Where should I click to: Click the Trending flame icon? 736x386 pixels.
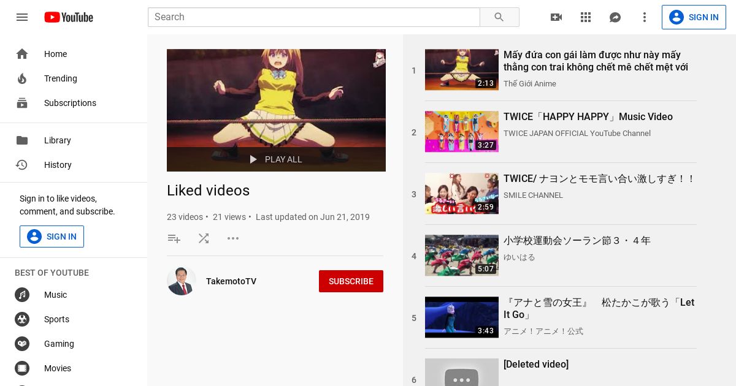click(22, 78)
